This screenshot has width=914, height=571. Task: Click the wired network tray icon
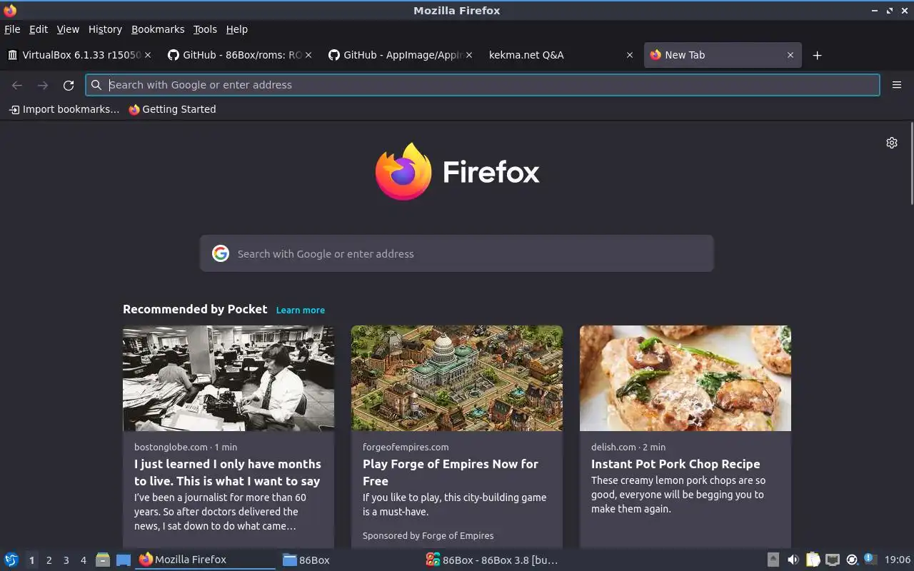pyautogui.click(x=832, y=560)
